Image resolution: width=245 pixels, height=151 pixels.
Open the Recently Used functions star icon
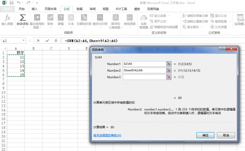37,18
